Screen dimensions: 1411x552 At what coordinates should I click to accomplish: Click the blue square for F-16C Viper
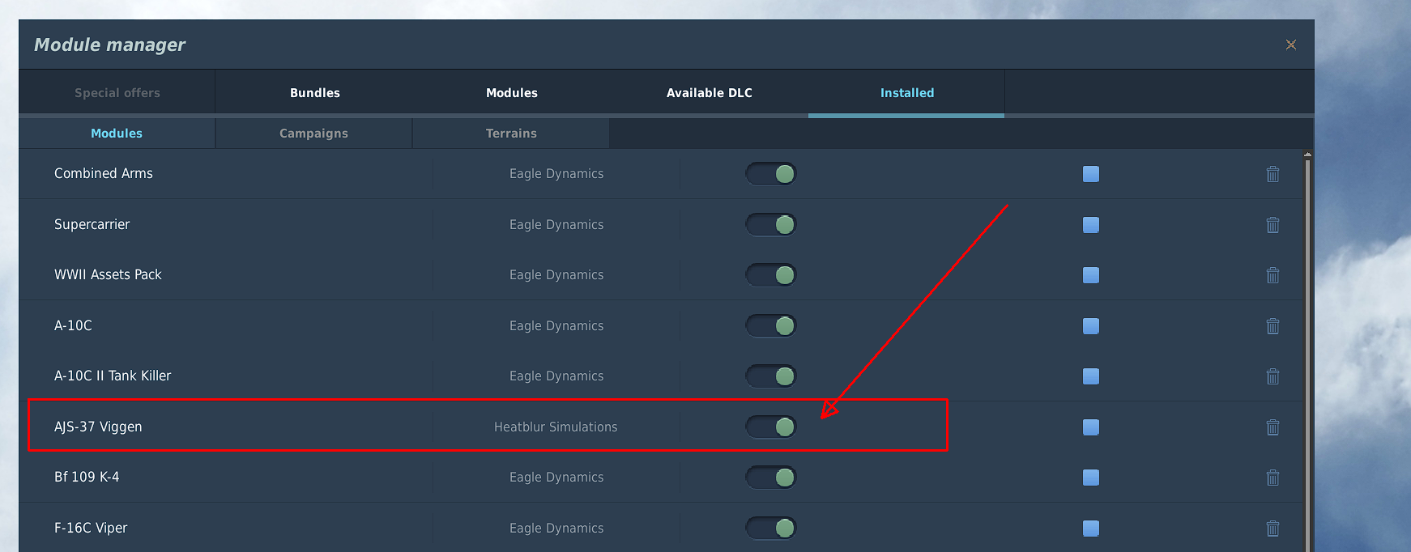pyautogui.click(x=1091, y=529)
